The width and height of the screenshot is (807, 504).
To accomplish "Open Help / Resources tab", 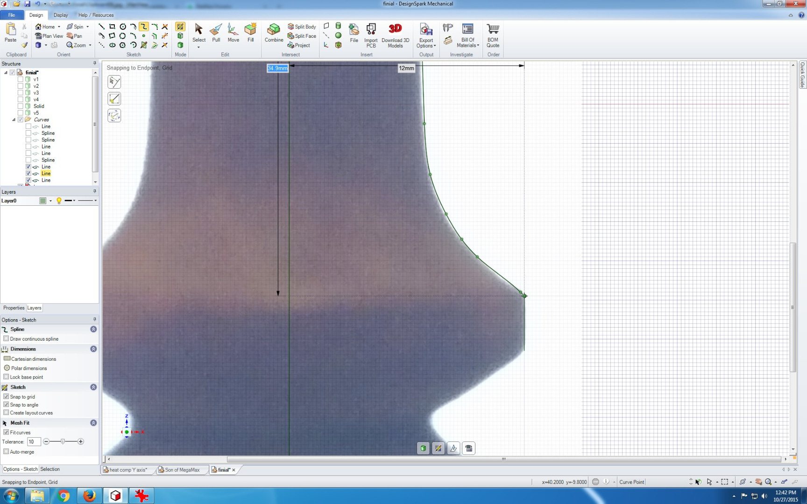I will (96, 15).
